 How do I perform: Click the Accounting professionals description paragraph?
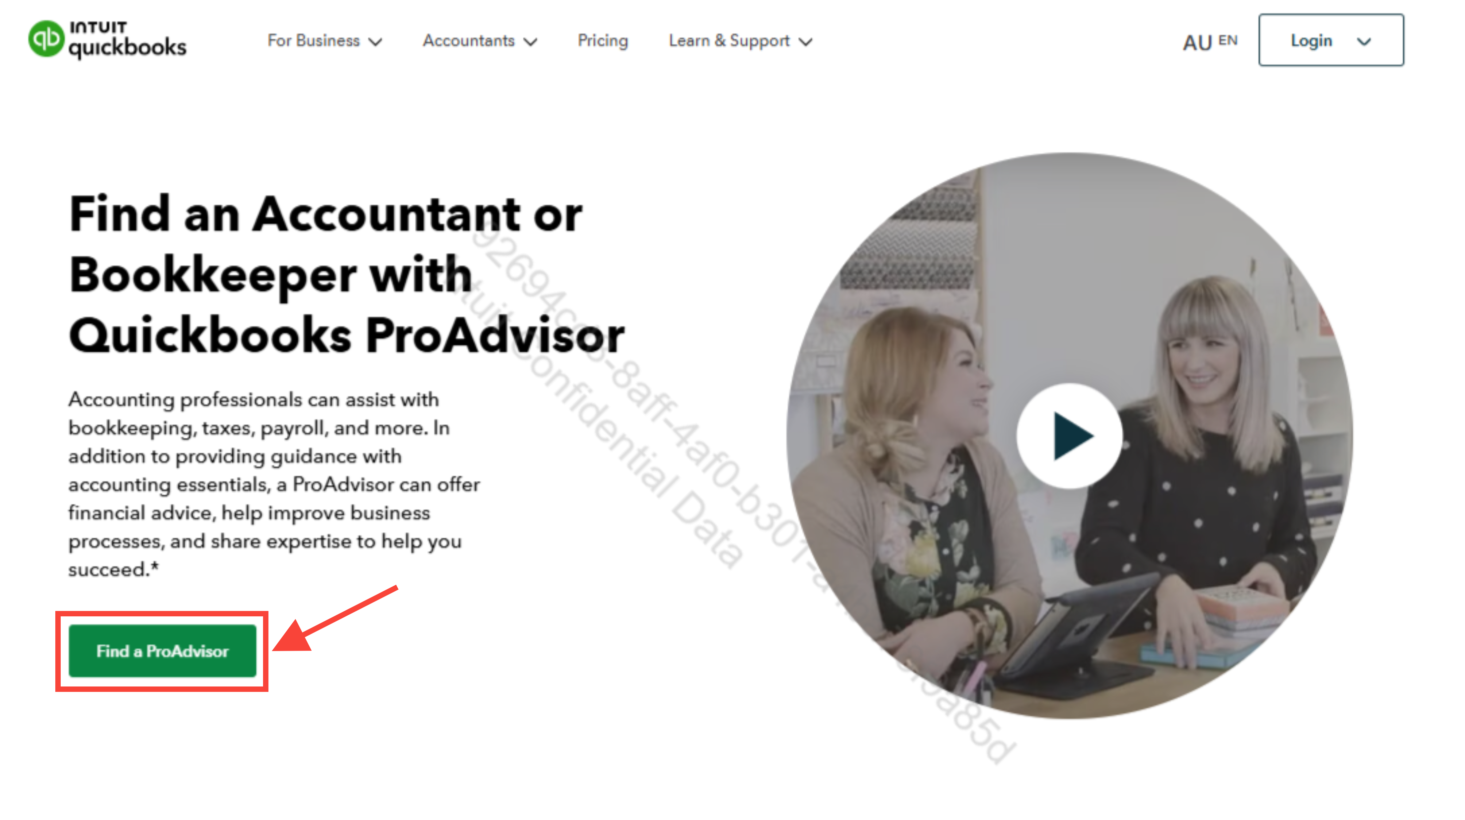pyautogui.click(x=274, y=484)
